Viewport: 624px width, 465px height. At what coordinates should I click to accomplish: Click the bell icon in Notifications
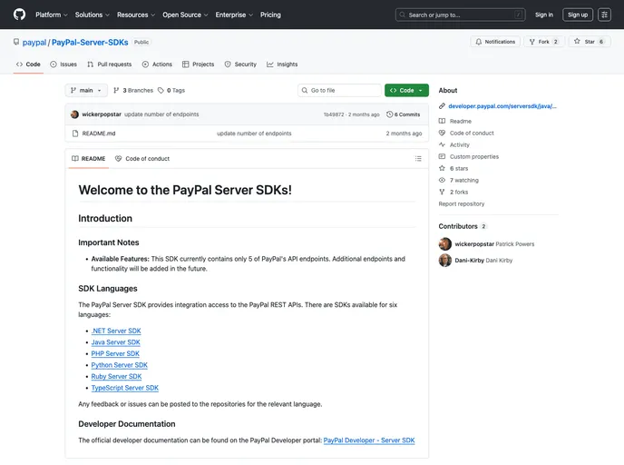coord(478,42)
